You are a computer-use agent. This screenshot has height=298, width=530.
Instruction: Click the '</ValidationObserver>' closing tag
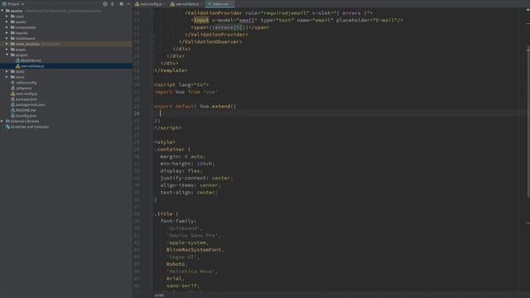[210, 41]
